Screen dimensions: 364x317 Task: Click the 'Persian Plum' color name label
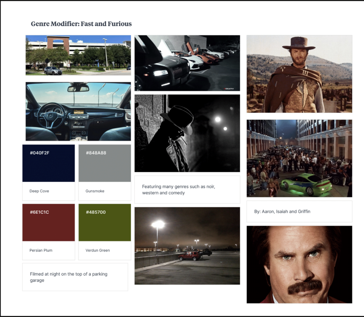point(41,250)
